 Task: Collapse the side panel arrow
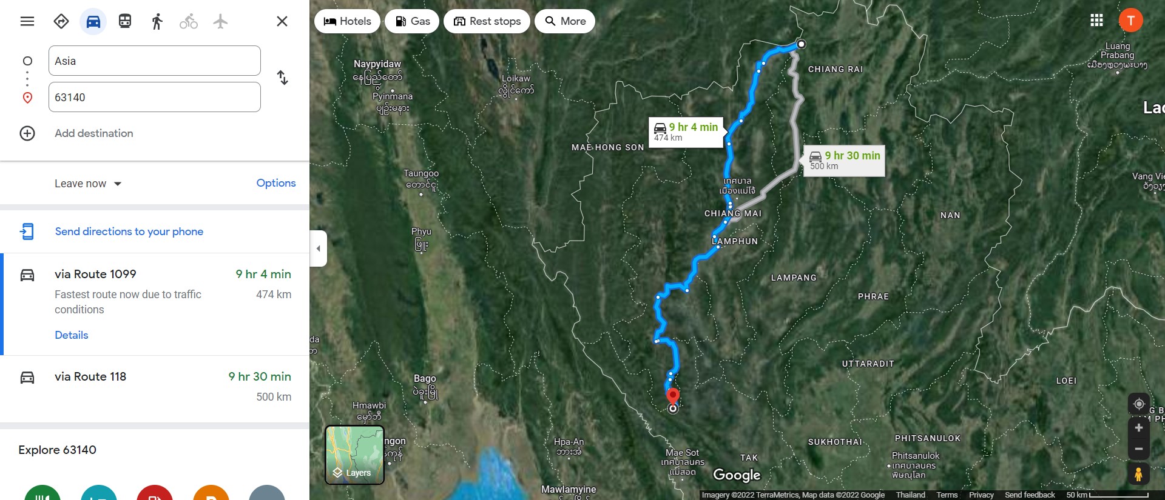click(319, 248)
